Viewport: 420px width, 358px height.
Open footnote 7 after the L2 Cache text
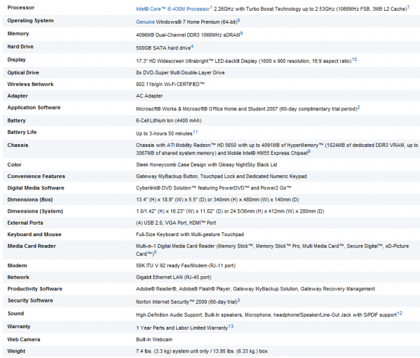408,7
